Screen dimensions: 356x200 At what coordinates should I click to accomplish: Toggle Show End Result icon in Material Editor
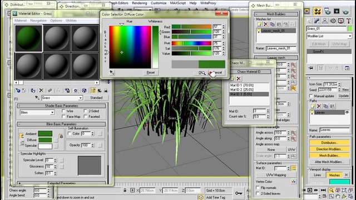tap(93, 91)
